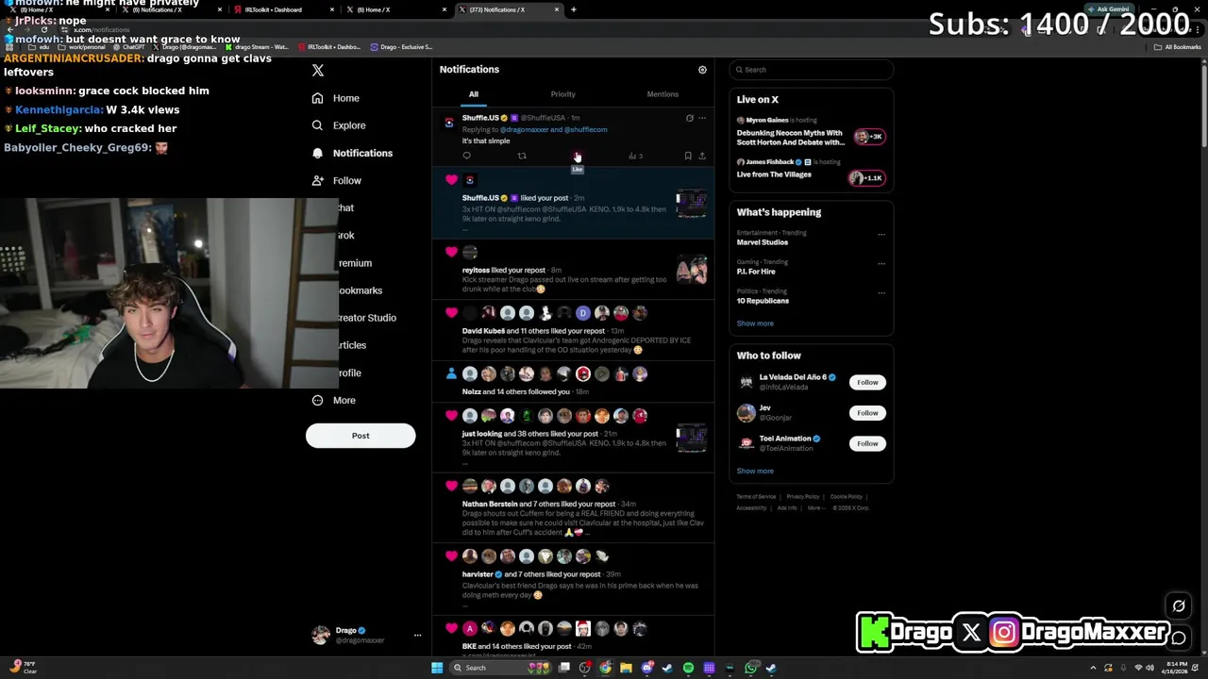Open the Terms of Service footer link

point(756,497)
